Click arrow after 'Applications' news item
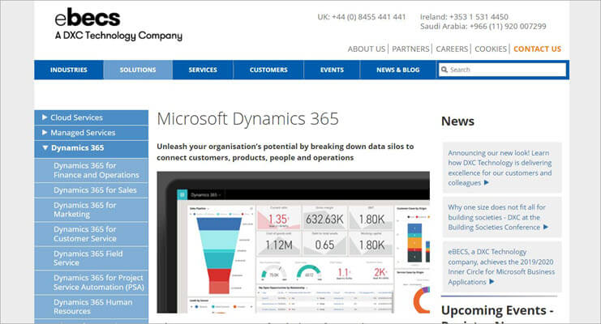The image size is (601, 324). pyautogui.click(x=492, y=282)
